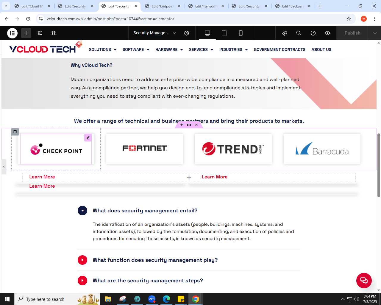
Task: Open Microsoft Edge from the taskbar
Action: pyautogui.click(x=166, y=299)
